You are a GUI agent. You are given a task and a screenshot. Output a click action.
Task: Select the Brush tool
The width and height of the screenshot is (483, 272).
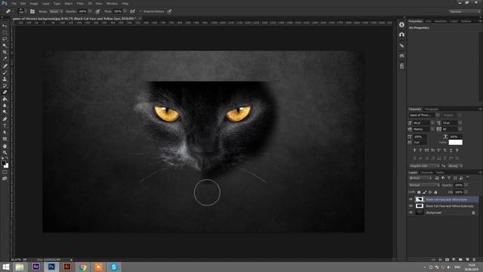[5, 73]
